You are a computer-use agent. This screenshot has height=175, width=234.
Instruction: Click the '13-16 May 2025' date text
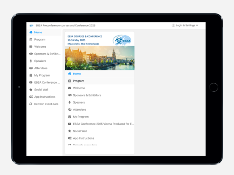pos(76,40)
